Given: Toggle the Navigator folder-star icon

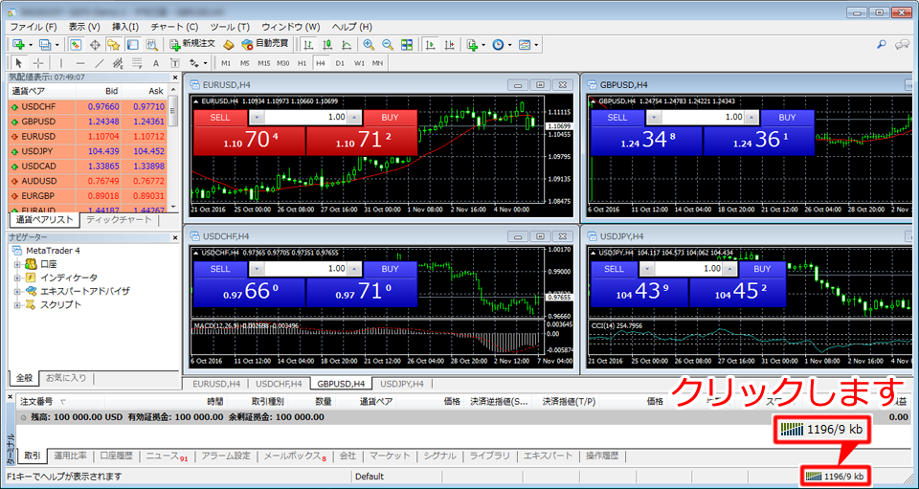Looking at the screenshot, I should [x=113, y=44].
